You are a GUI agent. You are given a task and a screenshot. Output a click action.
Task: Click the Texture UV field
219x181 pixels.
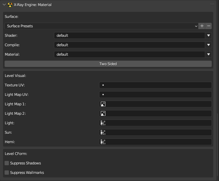pos(155,85)
